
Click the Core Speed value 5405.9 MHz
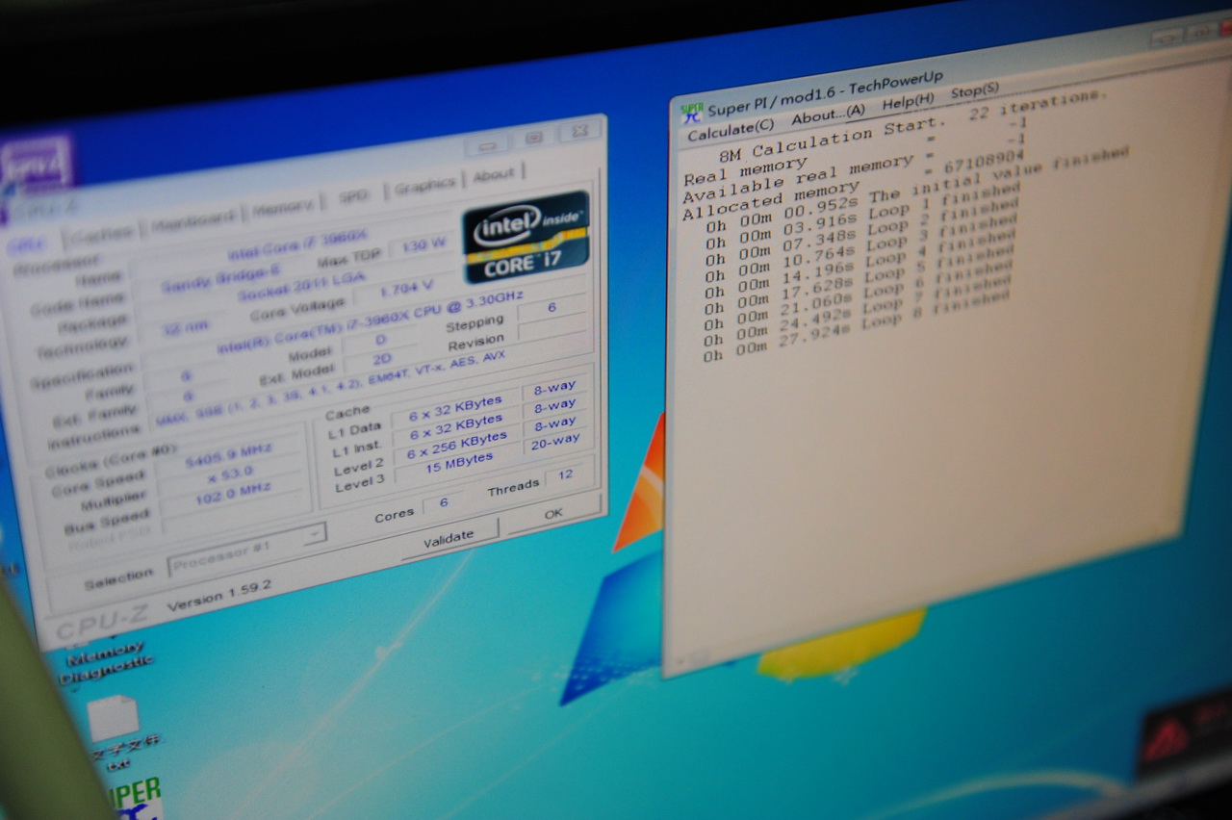(x=230, y=454)
